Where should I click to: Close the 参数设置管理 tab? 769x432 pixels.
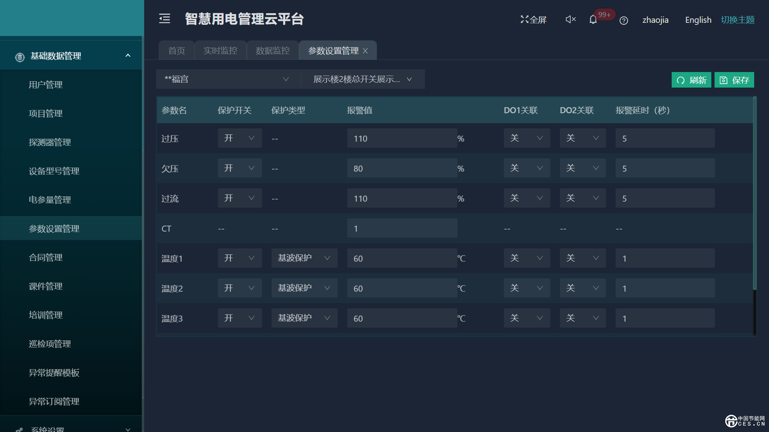(x=365, y=51)
